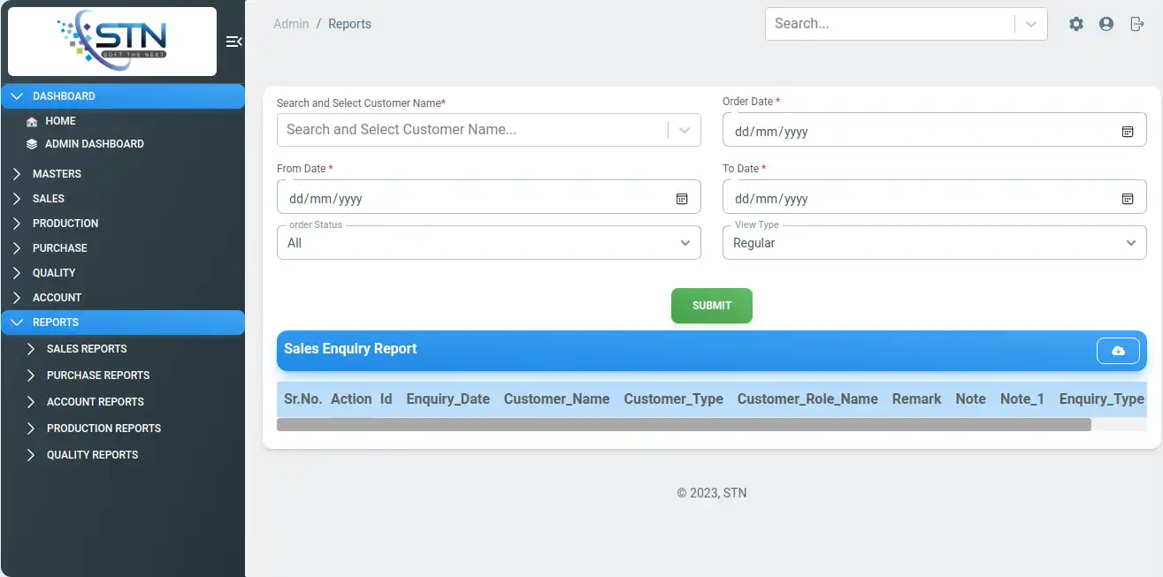Download report using the cloud icon button
Viewport: 1163px width, 577px height.
point(1118,351)
